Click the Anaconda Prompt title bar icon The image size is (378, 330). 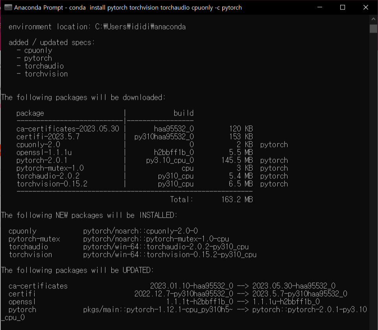tap(8, 7)
